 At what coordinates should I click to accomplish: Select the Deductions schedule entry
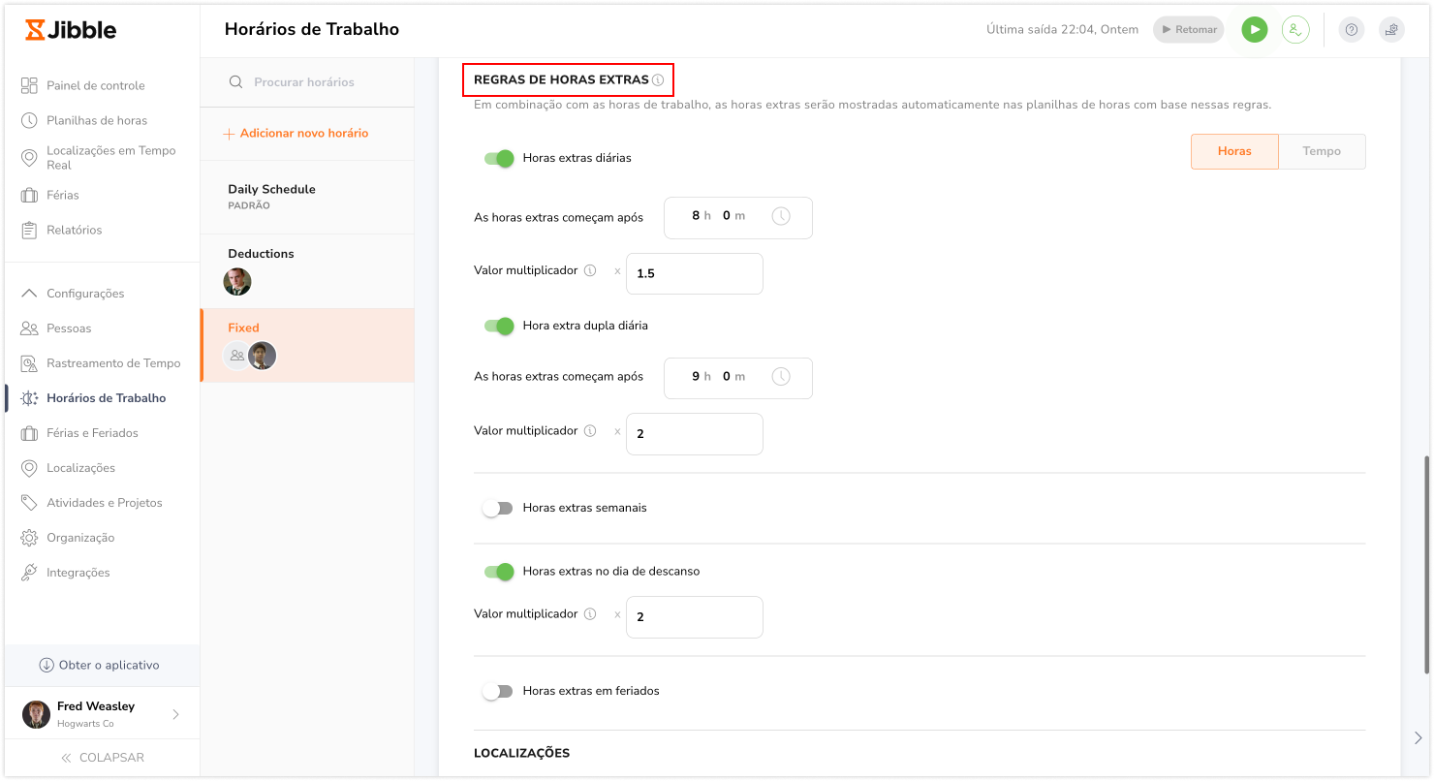point(307,271)
